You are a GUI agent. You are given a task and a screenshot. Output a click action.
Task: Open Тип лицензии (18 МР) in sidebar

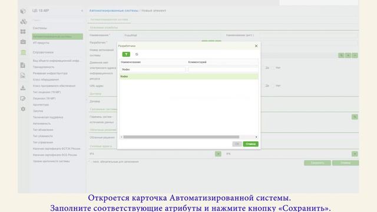click(47, 92)
